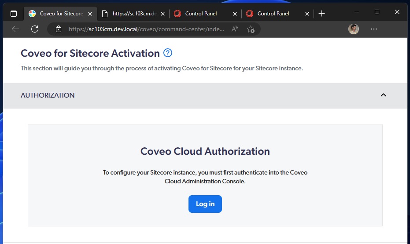
Task: Close the first Control Panel tab
Action: [235, 14]
